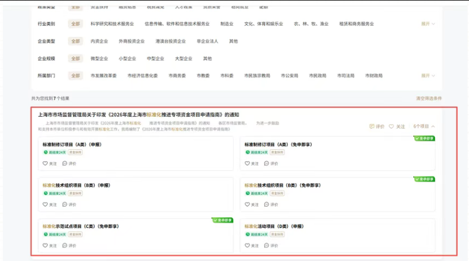
Task: Clear filters with 清空筛选条件
Action: [x=429, y=98]
